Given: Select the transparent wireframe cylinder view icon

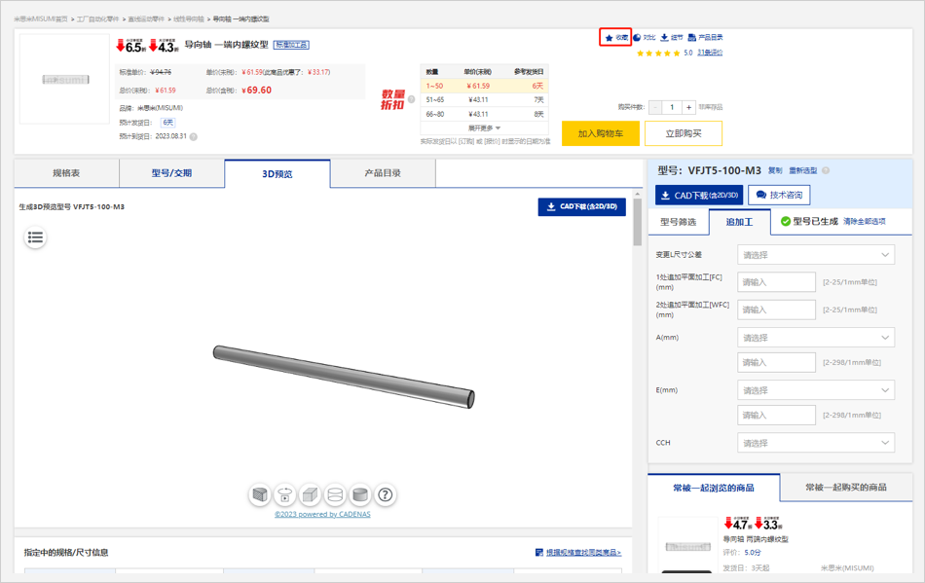Looking at the screenshot, I should point(335,494).
